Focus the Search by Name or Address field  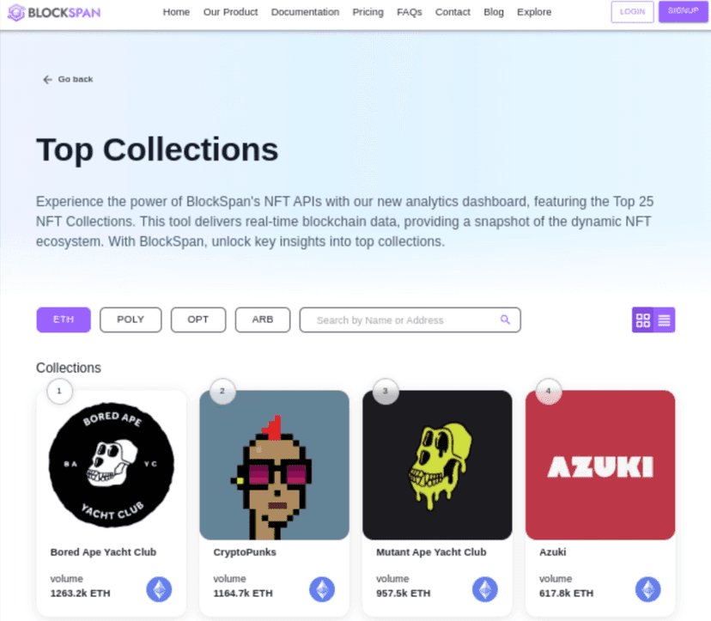click(410, 320)
